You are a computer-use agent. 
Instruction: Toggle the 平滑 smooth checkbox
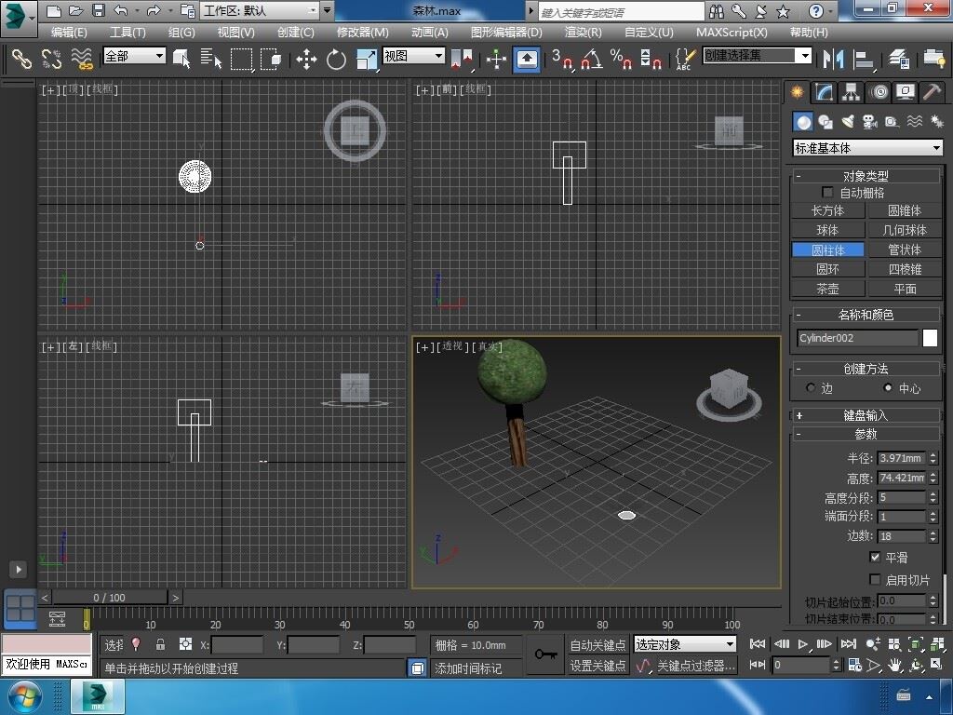point(875,557)
